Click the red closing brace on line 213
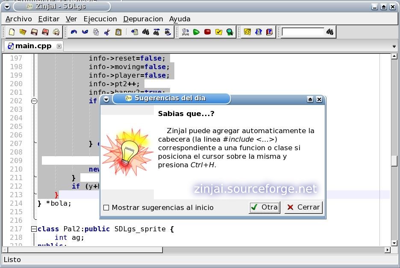Image resolution: width=400 pixels, height=268 pixels. pyautogui.click(x=57, y=195)
